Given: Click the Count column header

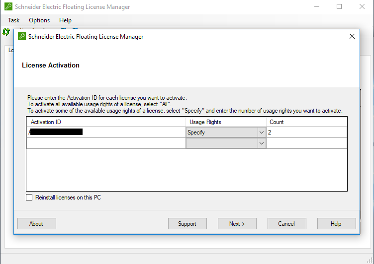Looking at the screenshot, I should click(307, 122).
